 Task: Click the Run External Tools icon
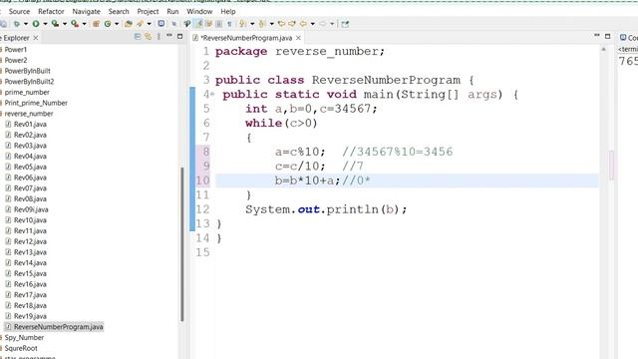click(x=75, y=24)
